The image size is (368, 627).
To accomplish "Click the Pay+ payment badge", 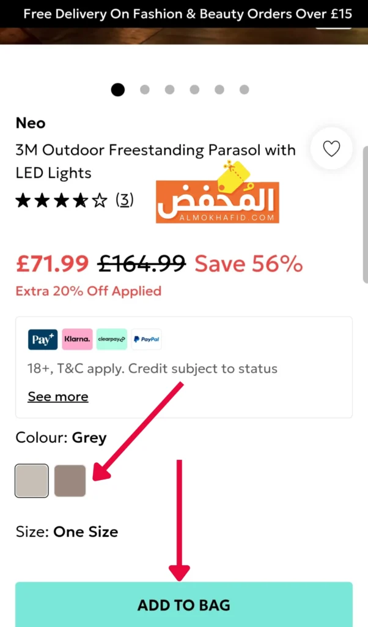I will [x=43, y=339].
